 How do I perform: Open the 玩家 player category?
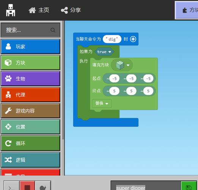[x=30, y=46]
